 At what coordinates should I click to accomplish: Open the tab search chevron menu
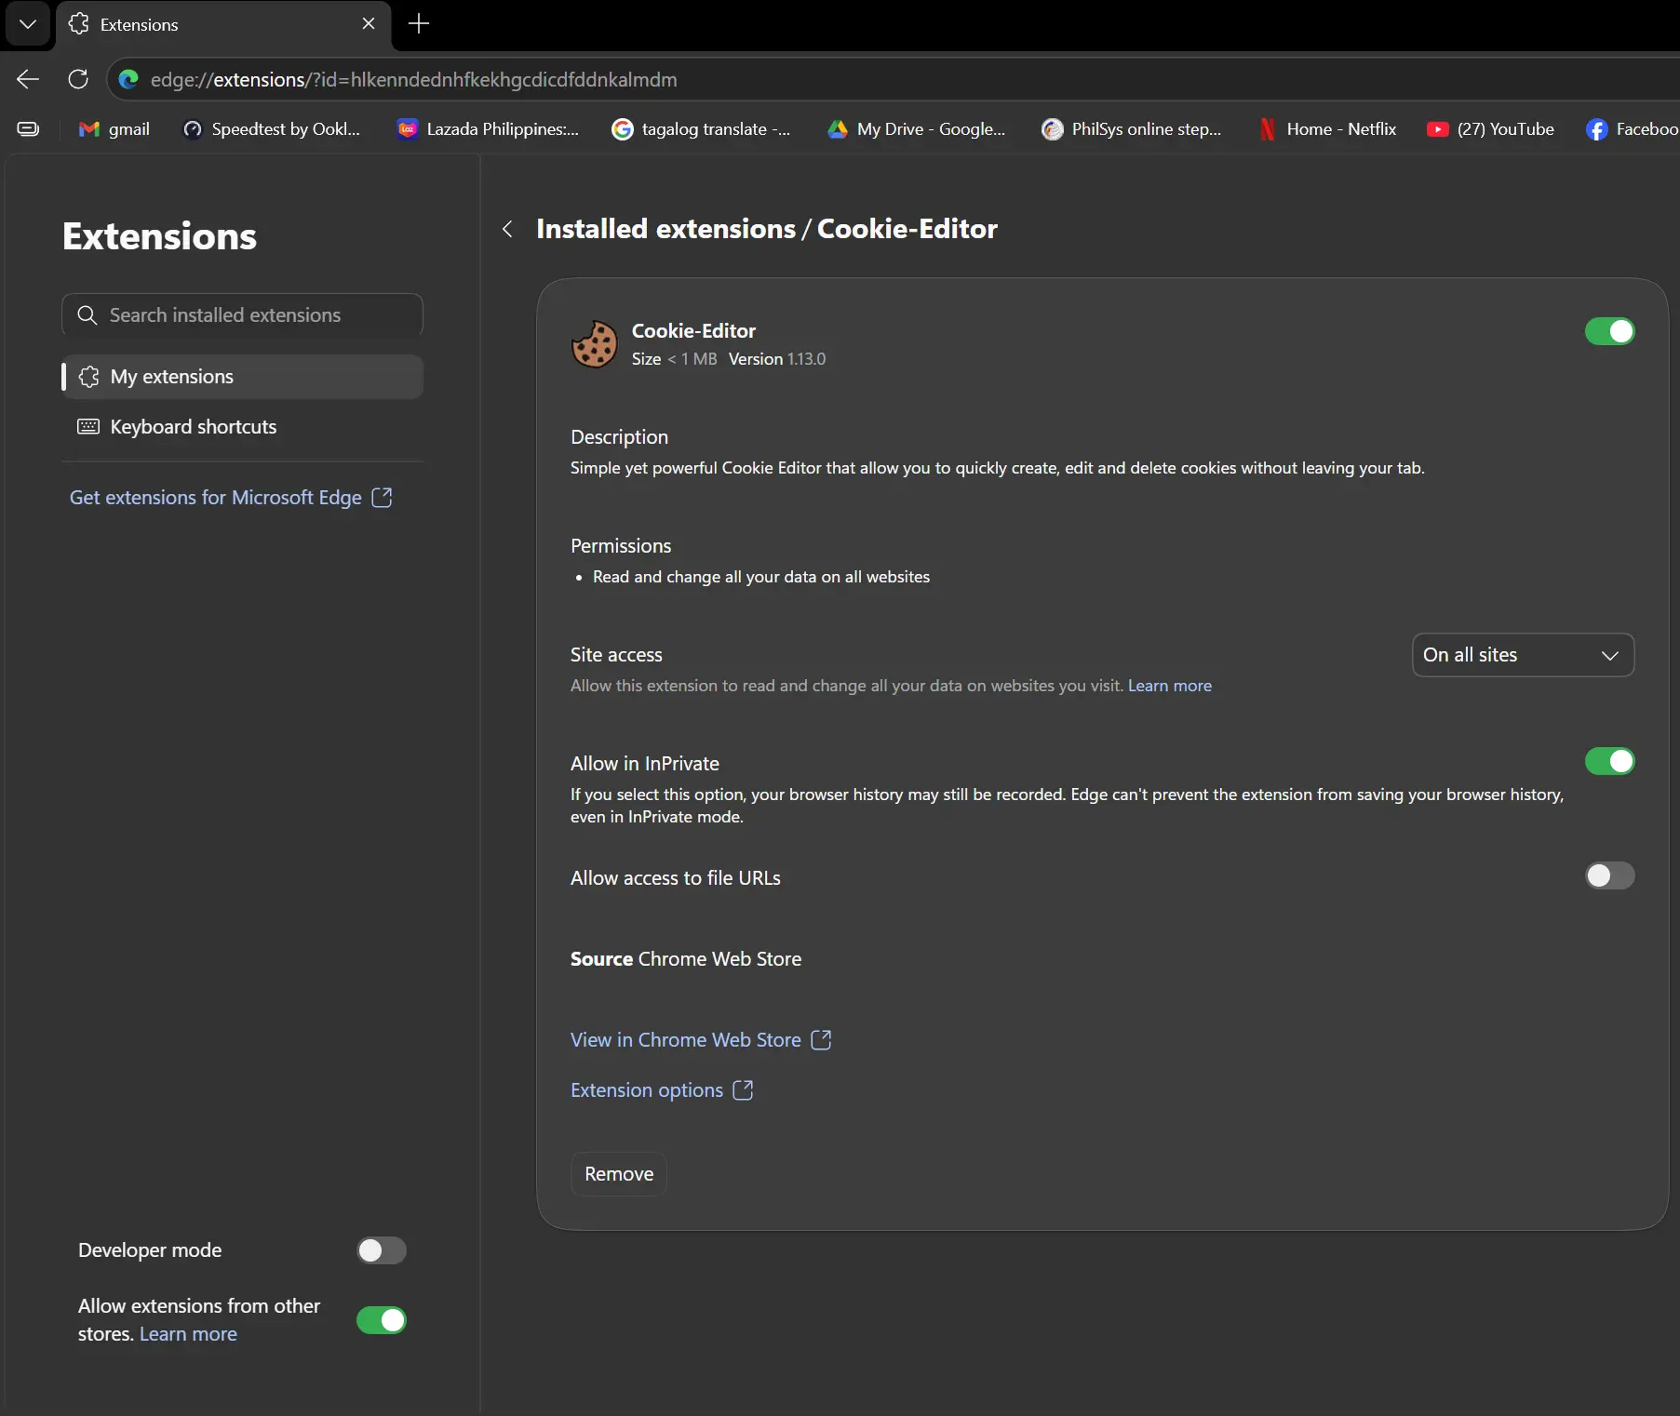[x=28, y=24]
